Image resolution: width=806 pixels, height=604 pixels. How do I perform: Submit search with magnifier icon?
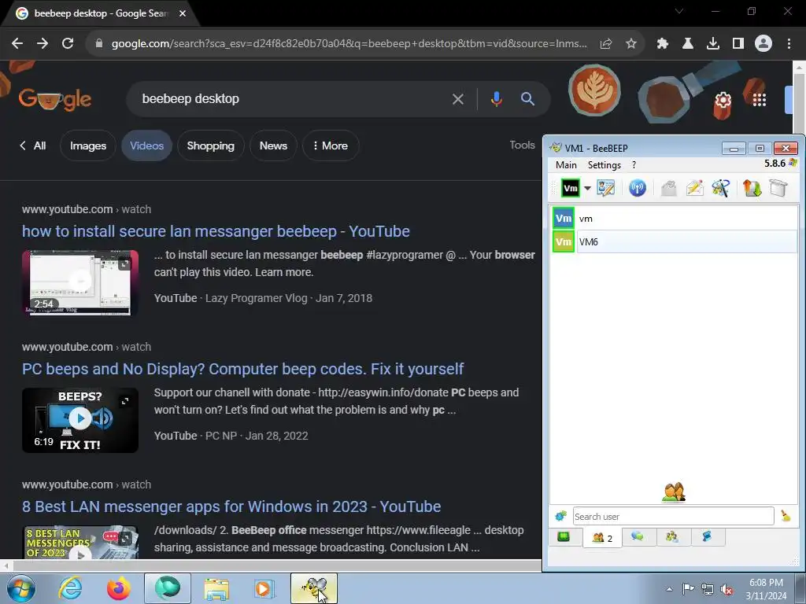(528, 98)
